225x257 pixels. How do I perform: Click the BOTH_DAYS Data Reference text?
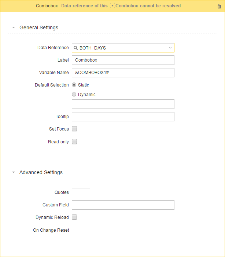[93, 48]
